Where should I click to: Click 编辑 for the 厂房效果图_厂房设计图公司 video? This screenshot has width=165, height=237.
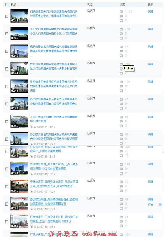pyautogui.click(x=150, y=217)
